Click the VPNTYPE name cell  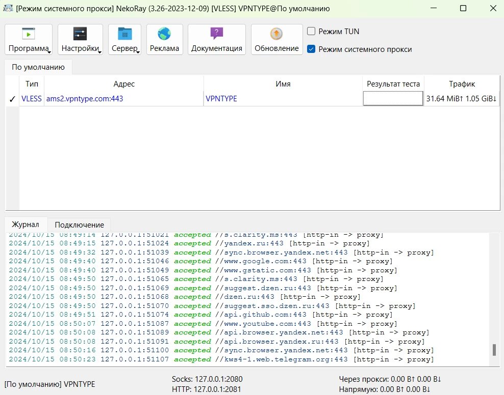(x=283, y=98)
